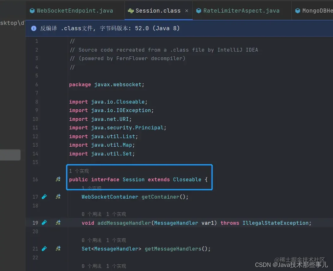Image resolution: width=333 pixels, height=271 pixels.
Task: Close the Session.class tab
Action: click(x=187, y=11)
